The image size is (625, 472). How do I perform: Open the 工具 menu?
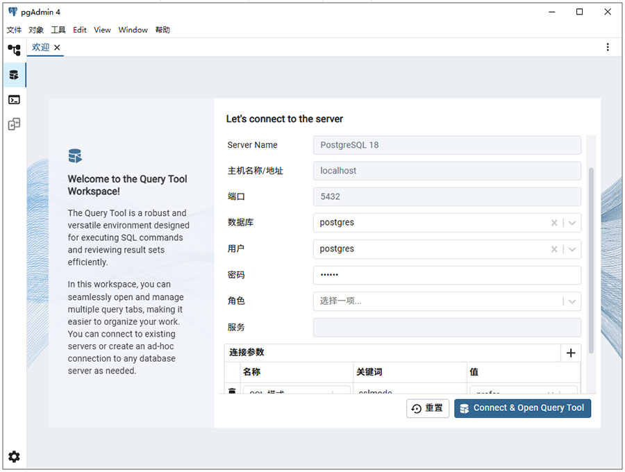click(x=58, y=30)
